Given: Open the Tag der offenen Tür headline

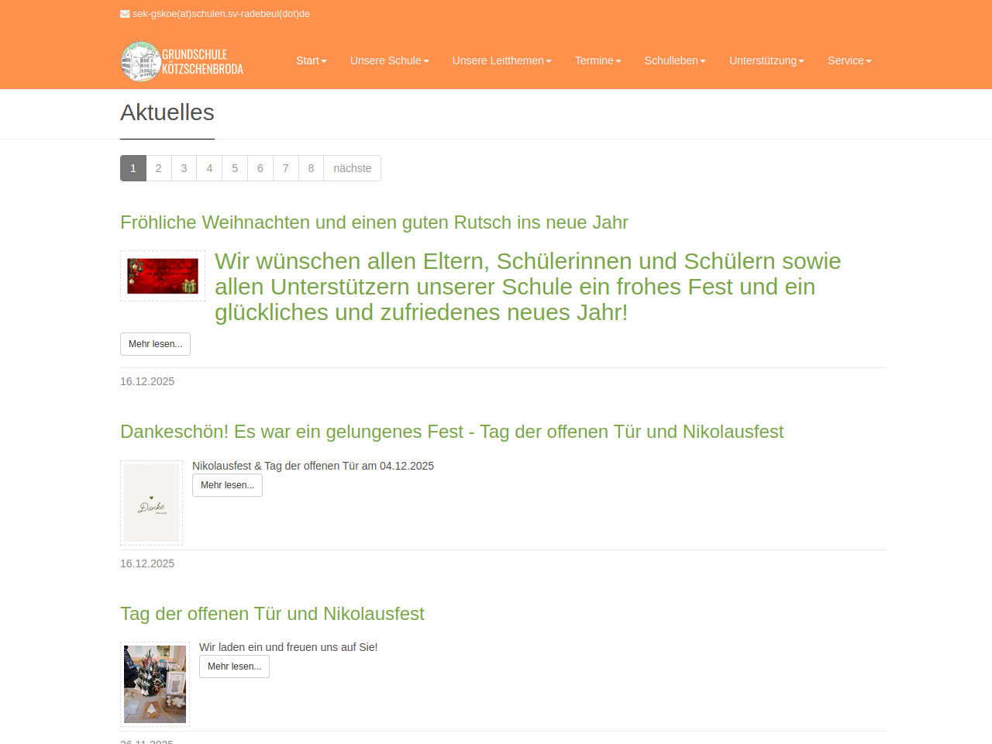Looking at the screenshot, I should (x=272, y=614).
